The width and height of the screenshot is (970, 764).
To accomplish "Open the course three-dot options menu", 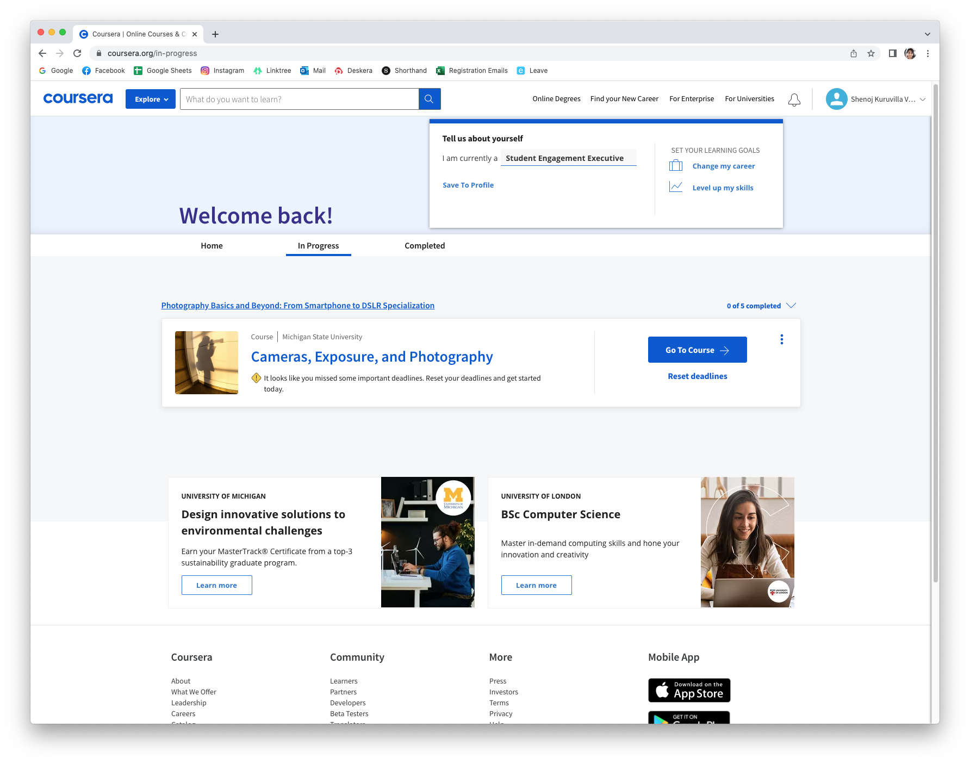I will (x=781, y=339).
